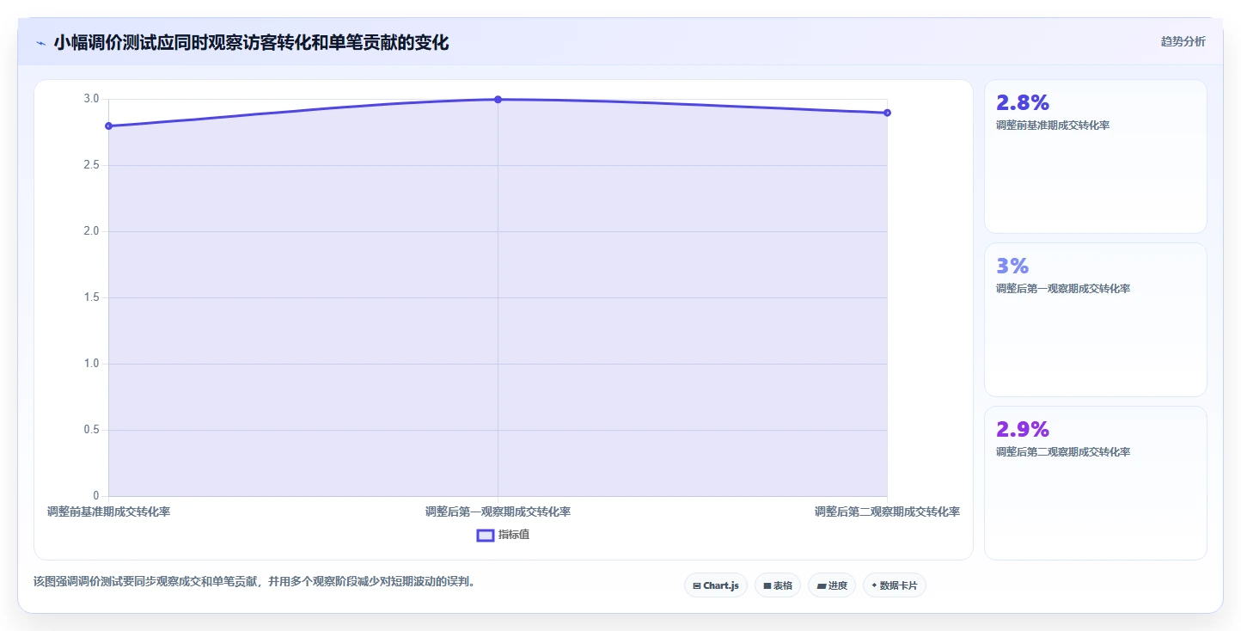1241x631 pixels.
Task: Click the y-axis value 2.5
Action: (x=91, y=165)
